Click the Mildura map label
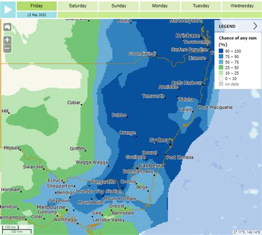The width and height of the screenshot is (262, 235). [x=12, y=148]
